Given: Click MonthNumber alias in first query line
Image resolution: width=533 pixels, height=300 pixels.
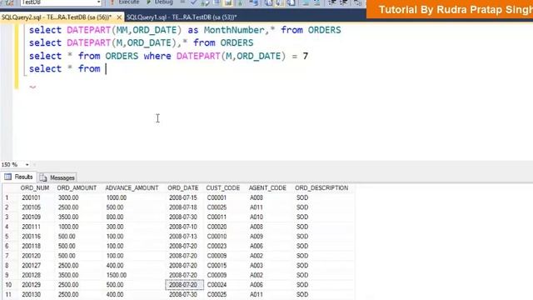Looking at the screenshot, I should click(234, 30).
